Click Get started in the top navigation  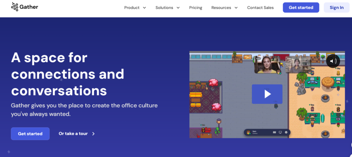coord(301,8)
